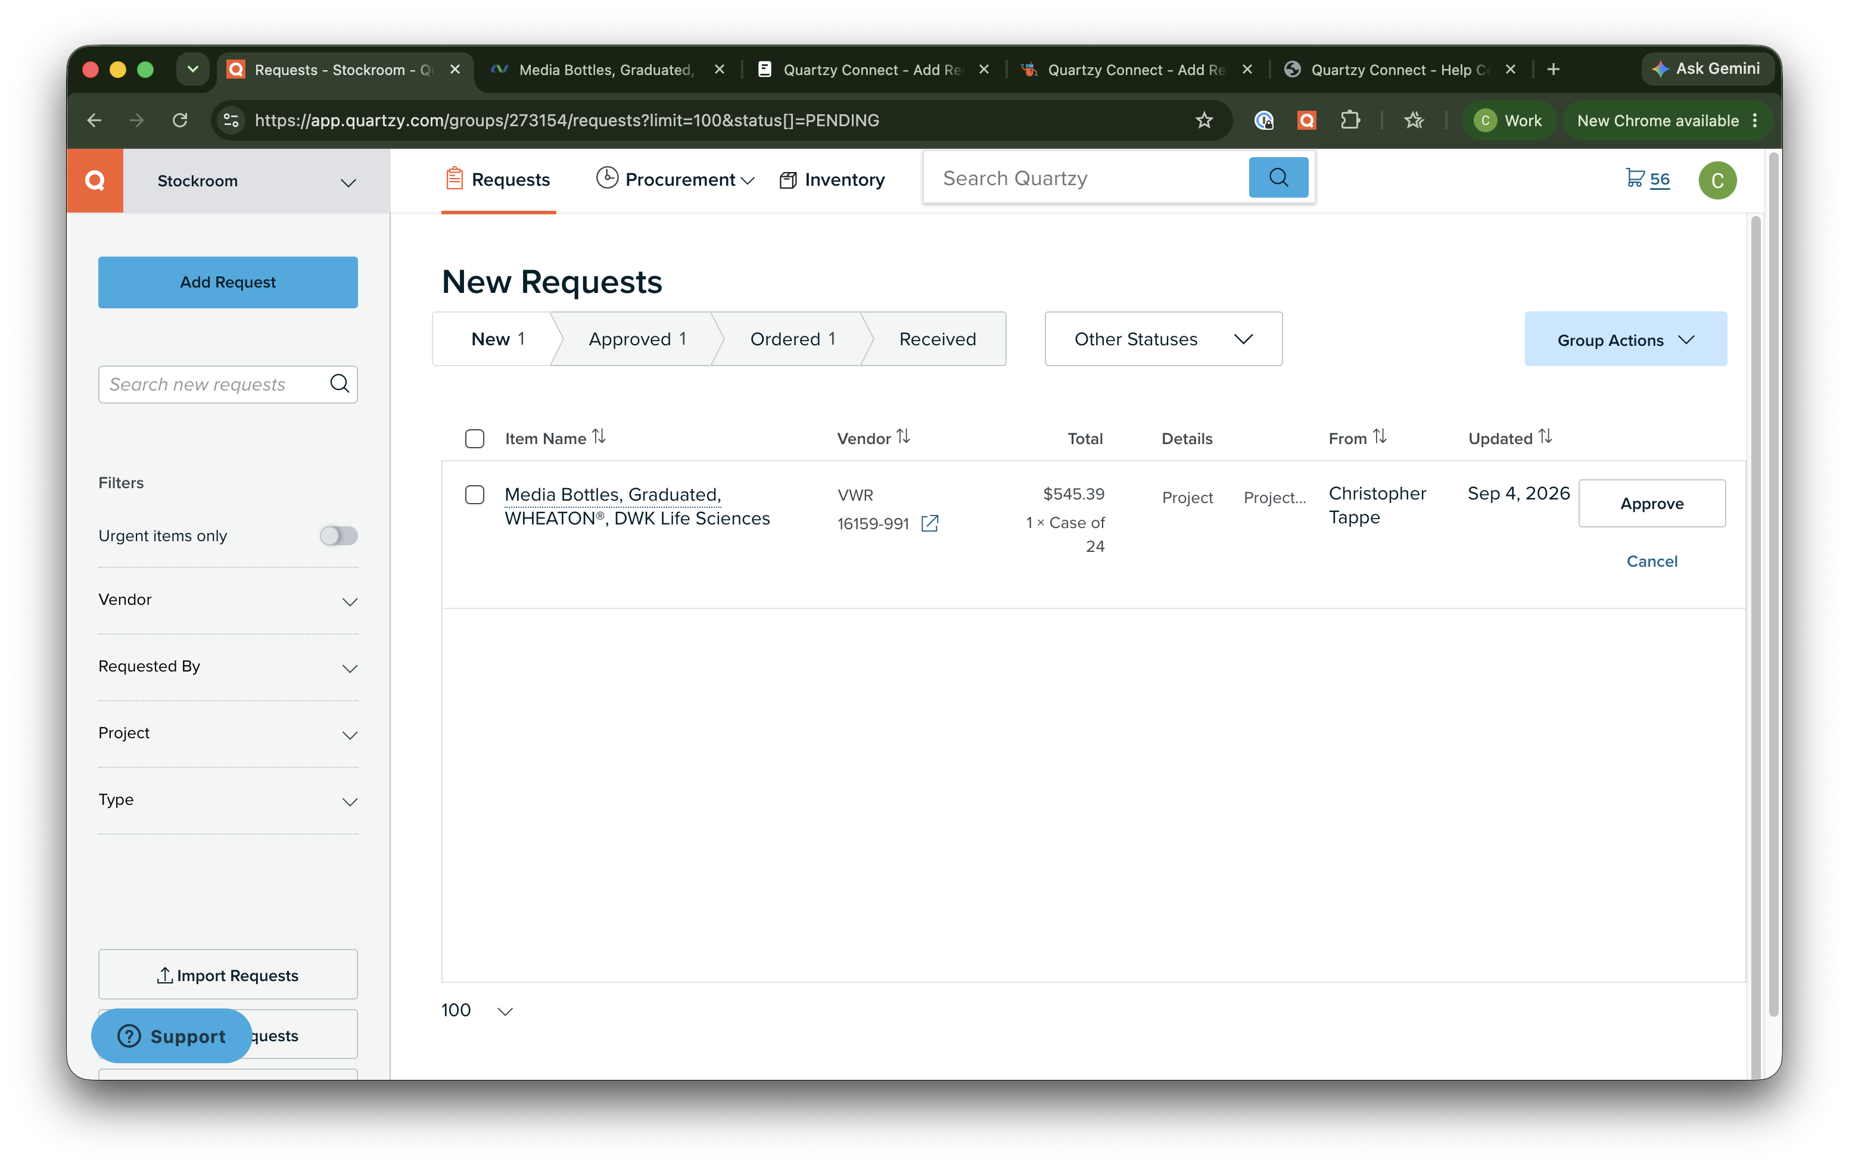Click the Sep 4, 2026 updated date
Viewport: 1849px width, 1168px height.
pos(1518,494)
